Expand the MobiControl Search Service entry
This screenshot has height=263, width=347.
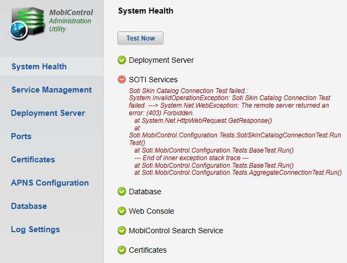(x=176, y=231)
